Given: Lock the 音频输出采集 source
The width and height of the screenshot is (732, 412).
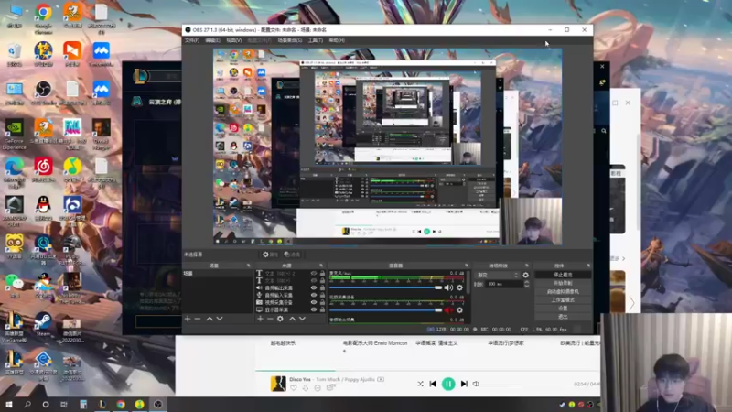Looking at the screenshot, I should 322,288.
